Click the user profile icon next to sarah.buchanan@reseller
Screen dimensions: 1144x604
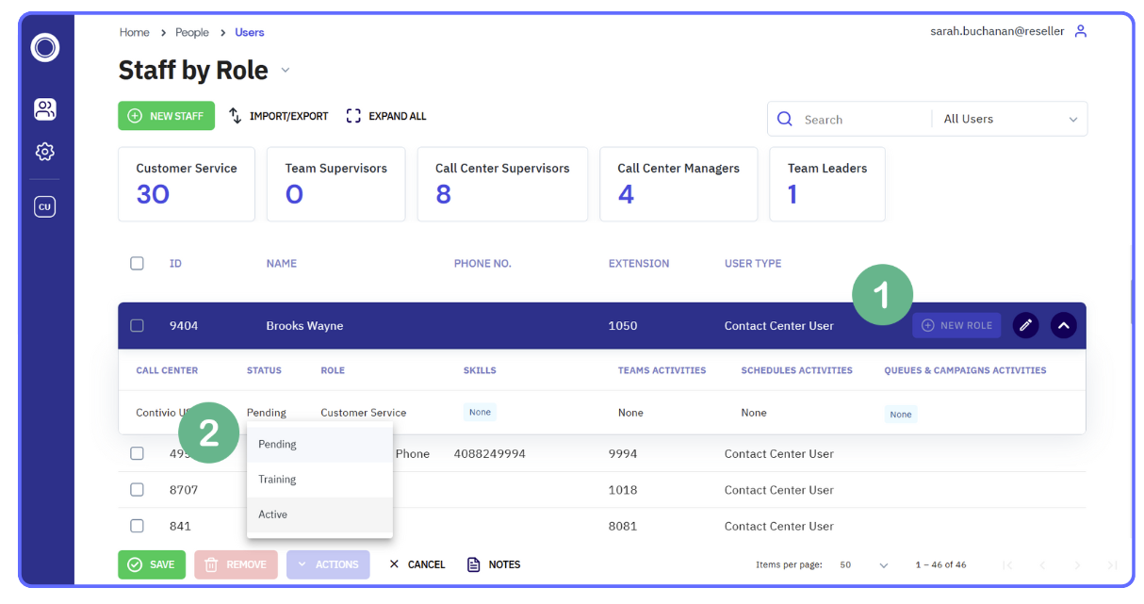[1080, 31]
